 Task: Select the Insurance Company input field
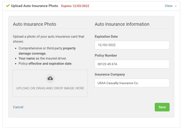point(132,83)
